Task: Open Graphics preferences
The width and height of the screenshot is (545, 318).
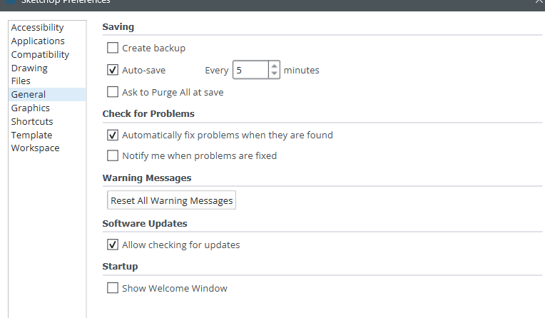Action: tap(30, 108)
